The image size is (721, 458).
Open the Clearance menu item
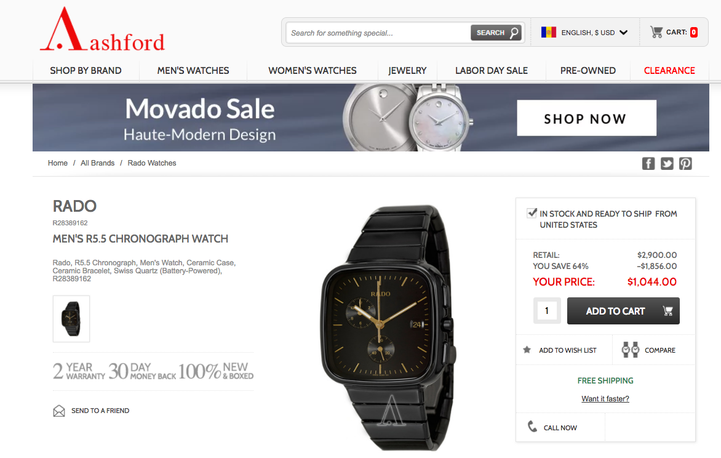coord(669,70)
